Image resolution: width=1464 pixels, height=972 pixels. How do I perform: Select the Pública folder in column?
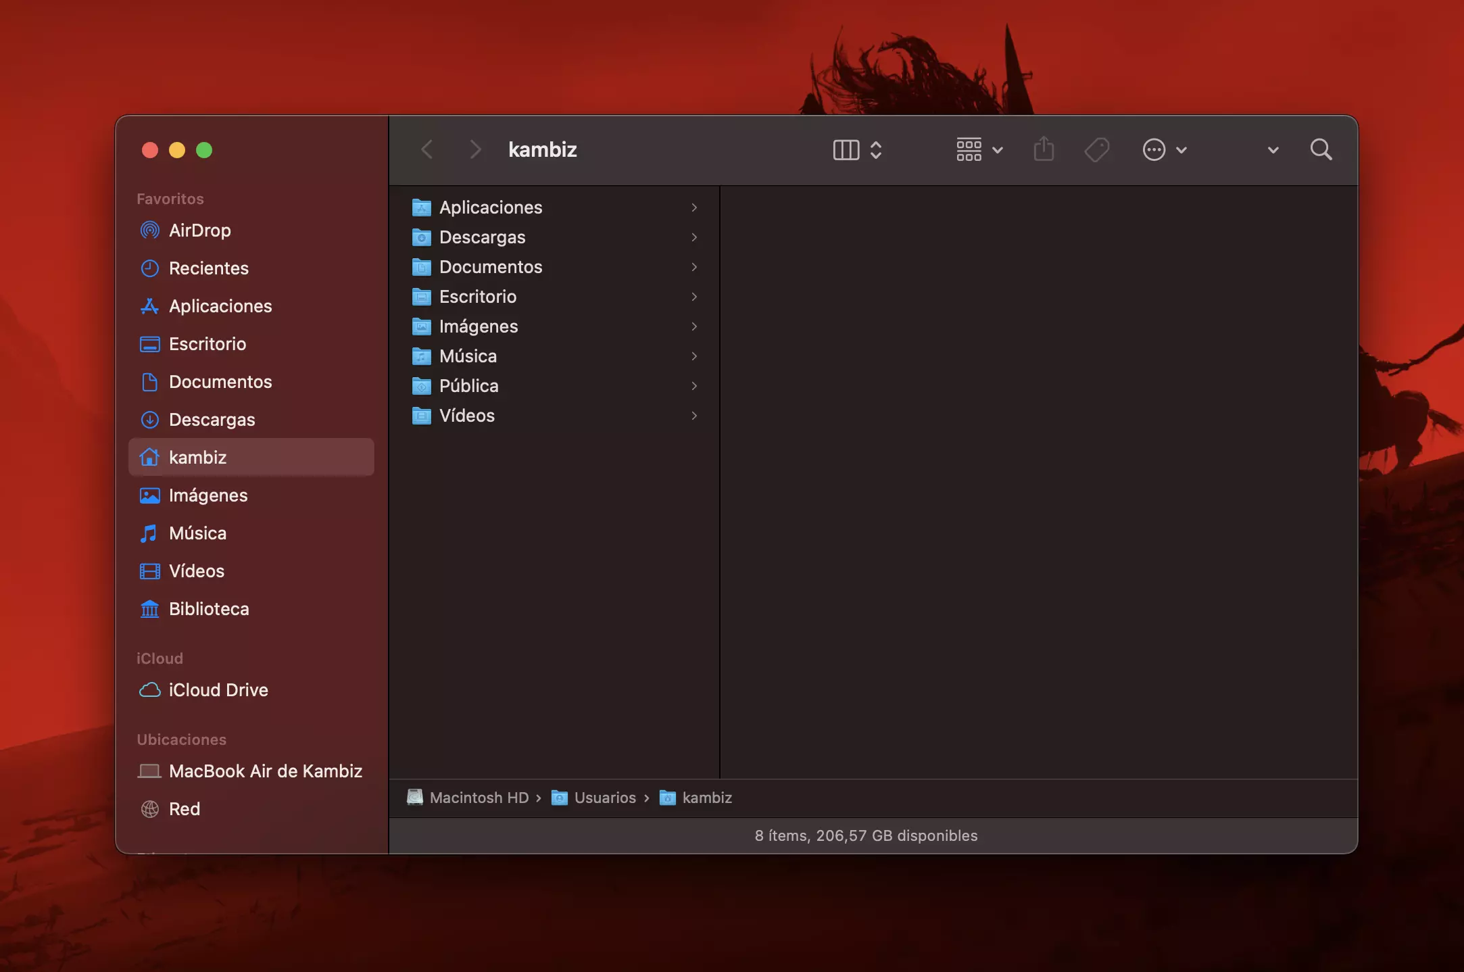click(554, 386)
